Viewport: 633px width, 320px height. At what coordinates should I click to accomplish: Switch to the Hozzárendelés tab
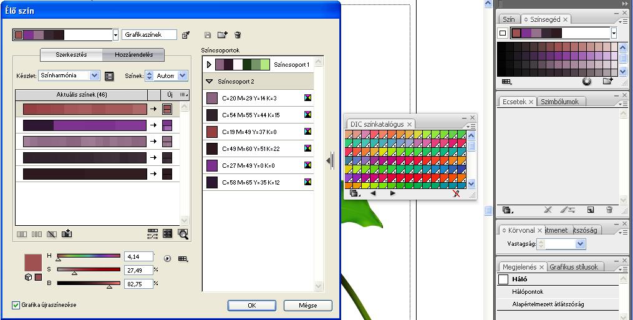[x=133, y=54]
